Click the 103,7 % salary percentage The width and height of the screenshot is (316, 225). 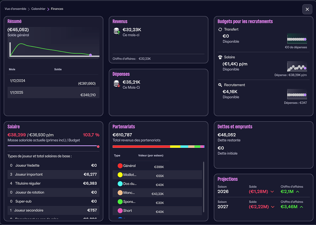click(91, 135)
